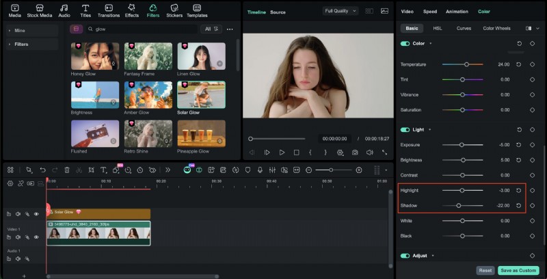Toggle the Color section switch off
Viewport: 547px width, 279px height.
(405, 44)
